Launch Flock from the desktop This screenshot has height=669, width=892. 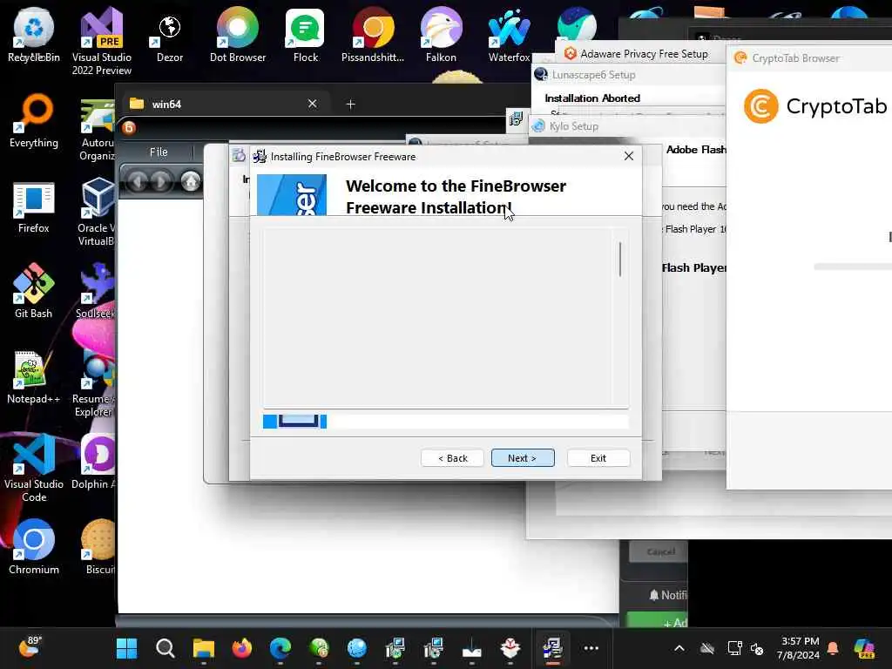pos(306,34)
